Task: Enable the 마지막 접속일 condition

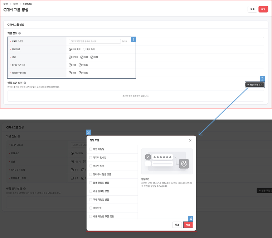Action: coord(91,158)
